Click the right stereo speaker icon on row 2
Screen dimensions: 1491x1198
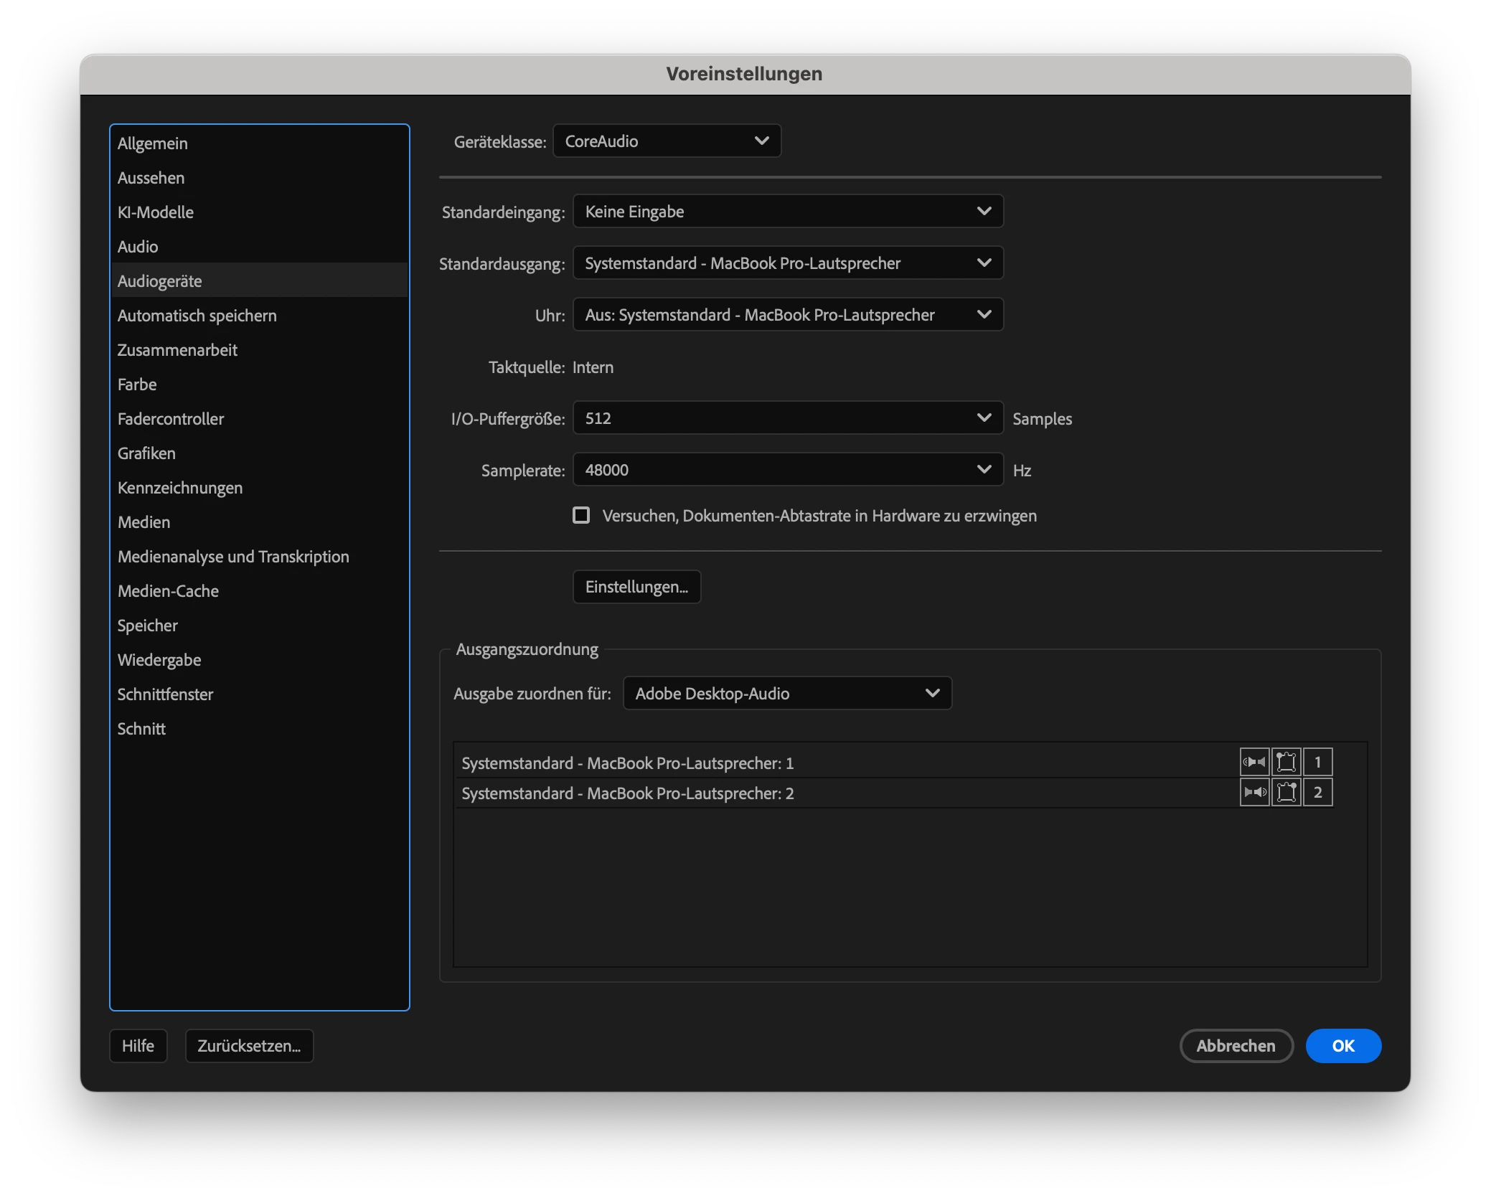tap(1254, 793)
